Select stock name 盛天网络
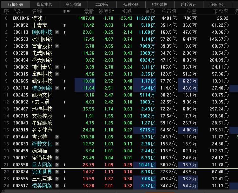The height and width of the screenshot is (193, 238). 42,60
